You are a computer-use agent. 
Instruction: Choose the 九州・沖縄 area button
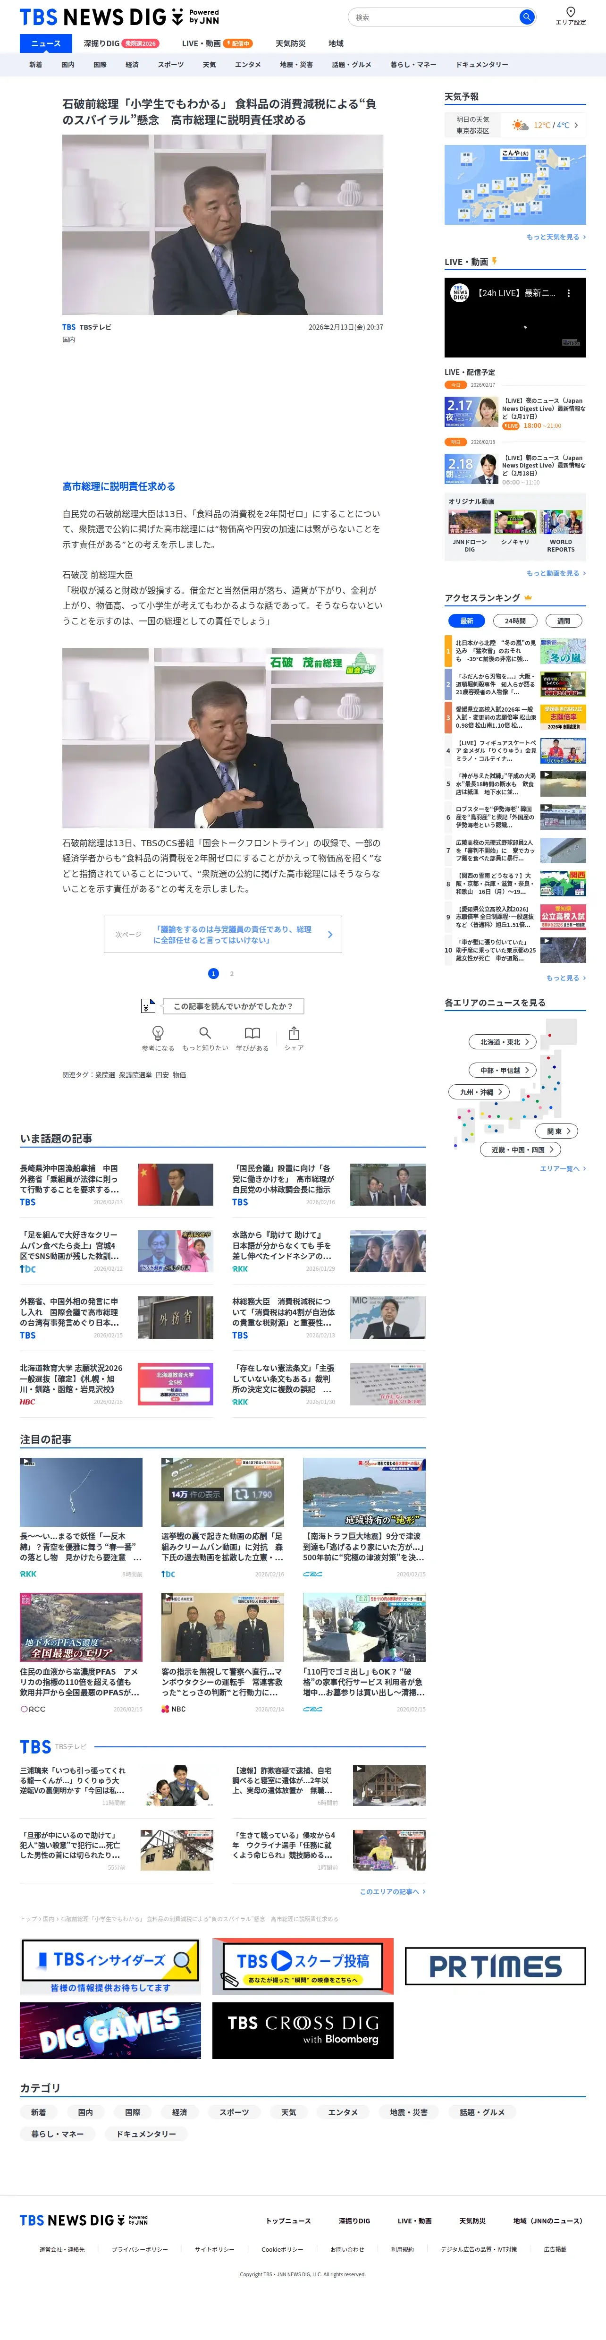(479, 1092)
